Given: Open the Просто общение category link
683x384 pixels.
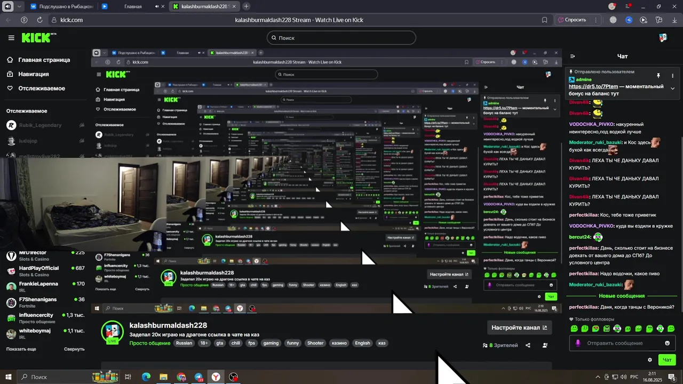Looking at the screenshot, I should tap(150, 343).
